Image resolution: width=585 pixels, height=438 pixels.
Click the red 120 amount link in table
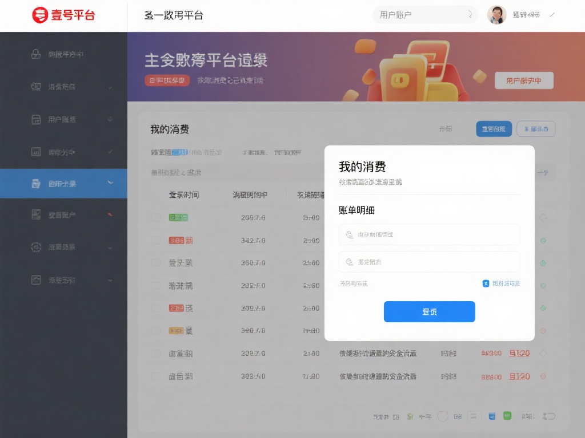click(519, 353)
